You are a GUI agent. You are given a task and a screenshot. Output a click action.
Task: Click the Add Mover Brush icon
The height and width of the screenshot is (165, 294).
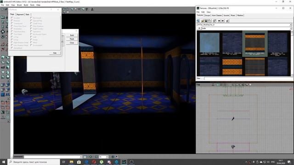point(8,94)
